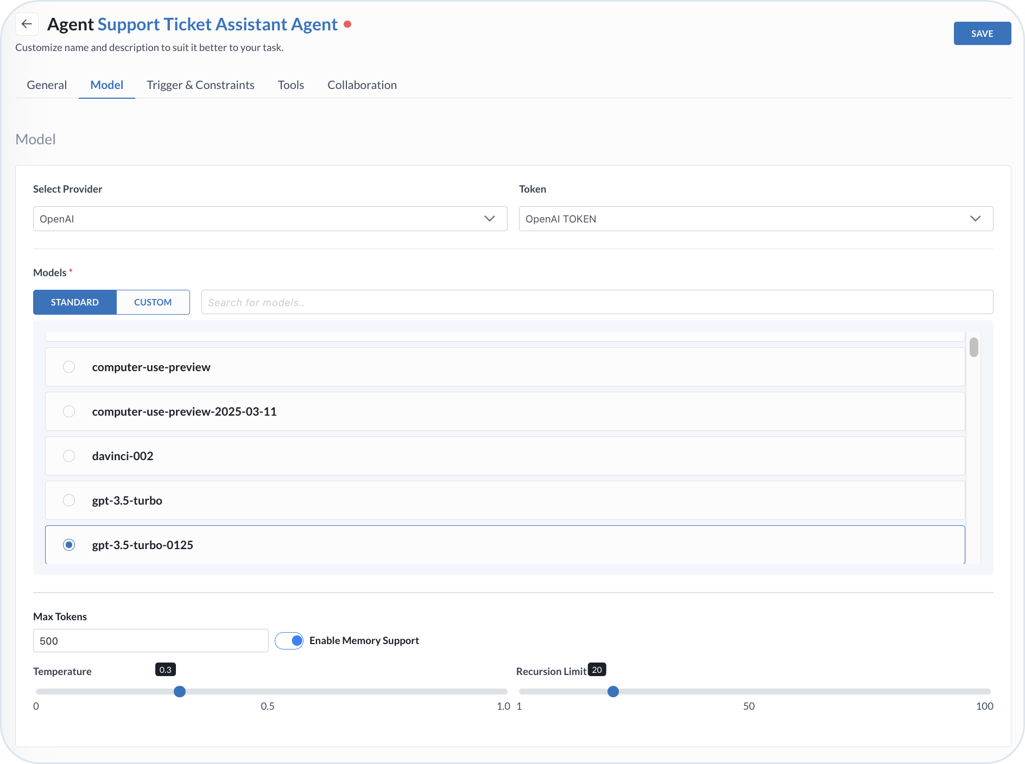This screenshot has height=764, width=1025.
Task: Switch to CUSTOM models
Action: (153, 302)
